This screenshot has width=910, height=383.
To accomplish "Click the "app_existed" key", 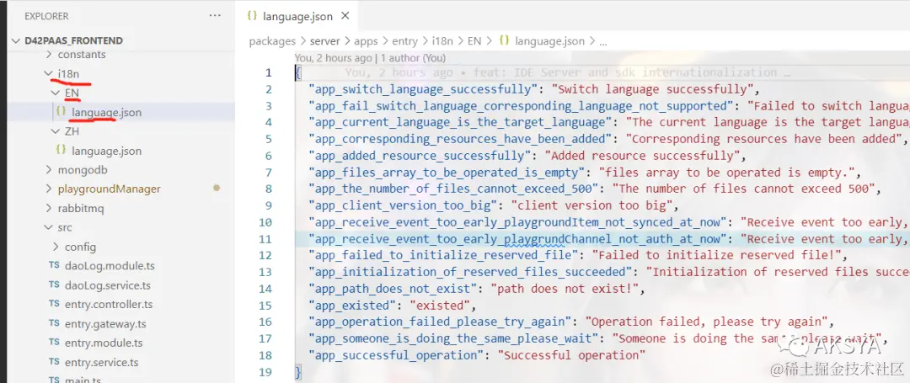I will 353,305.
